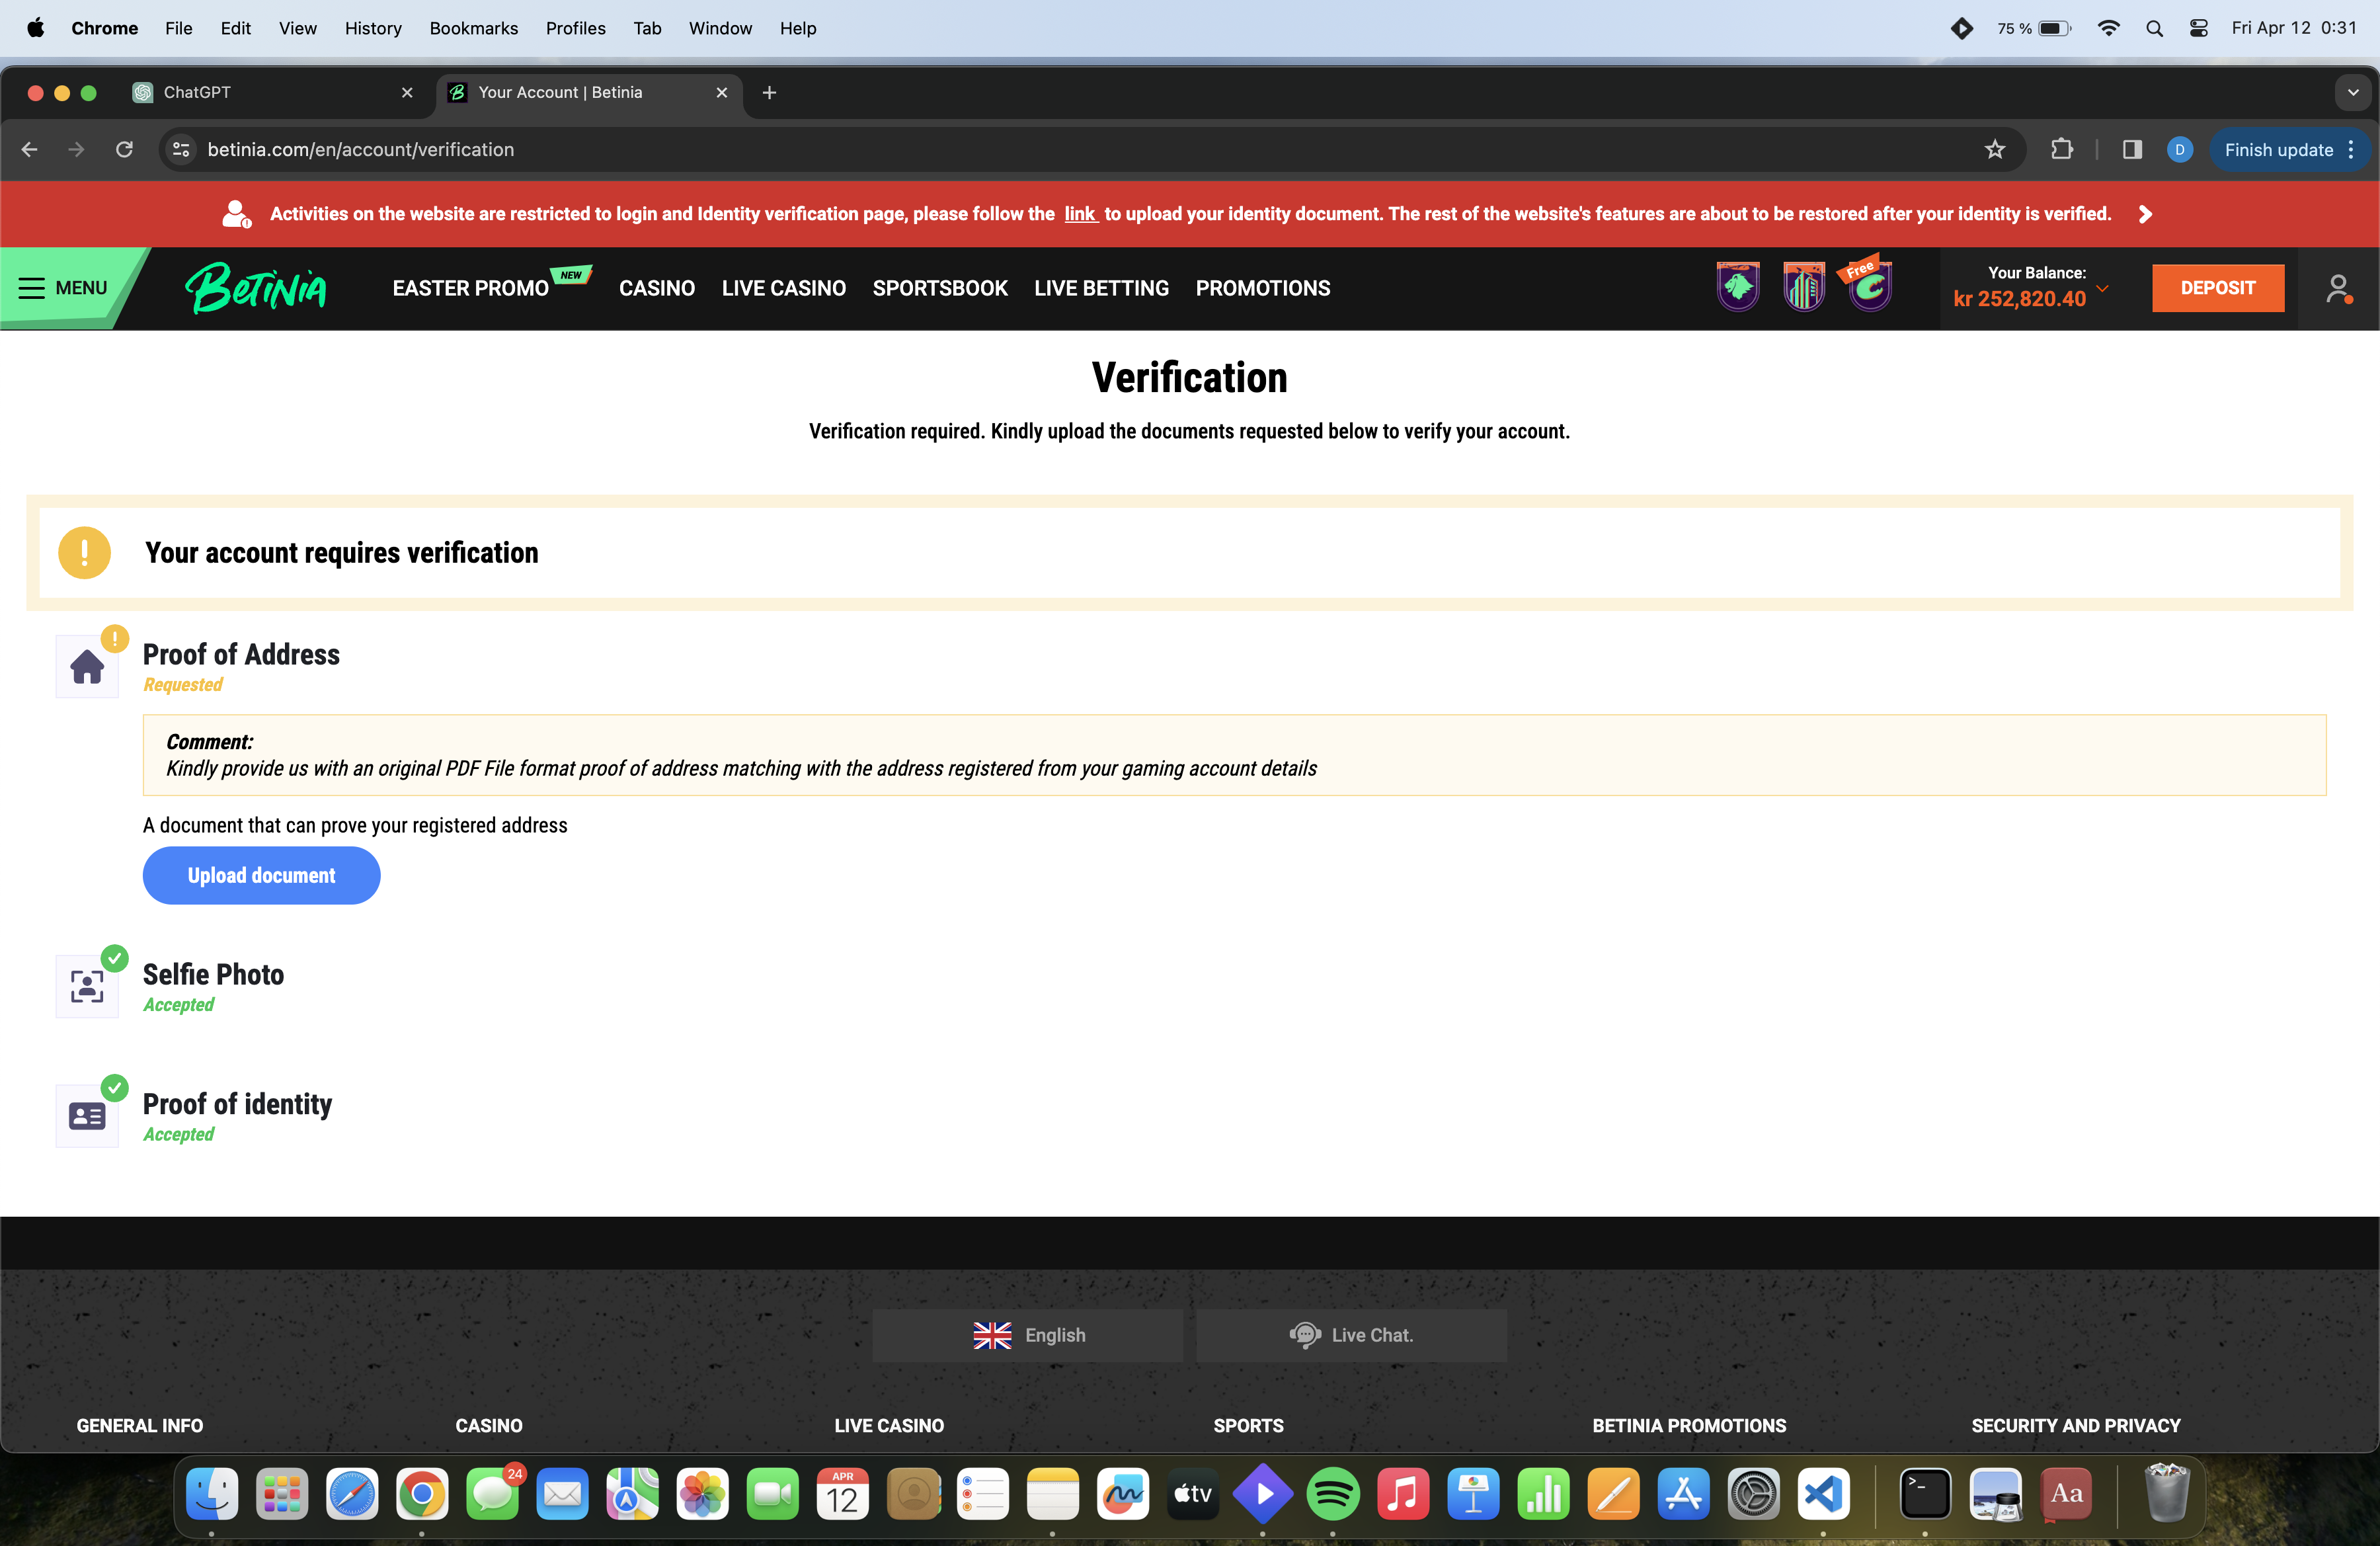Expand the Your Balance dropdown
The width and height of the screenshot is (2380, 1546).
[2104, 290]
